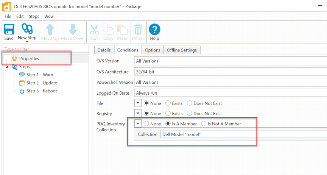
Task: Select Exists for Registry condition
Action: [168, 113]
